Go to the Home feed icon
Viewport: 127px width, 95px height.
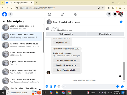coord(49,14)
